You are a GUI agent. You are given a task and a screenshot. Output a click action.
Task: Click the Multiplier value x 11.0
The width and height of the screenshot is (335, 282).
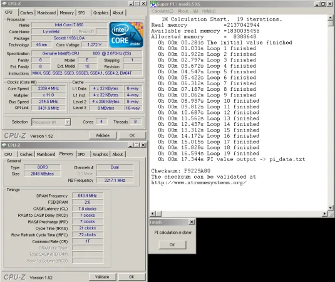(48, 95)
